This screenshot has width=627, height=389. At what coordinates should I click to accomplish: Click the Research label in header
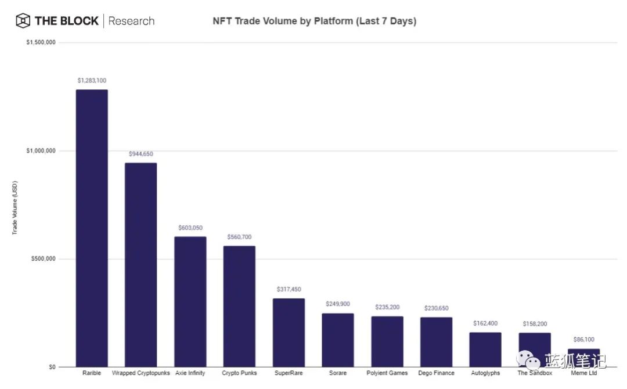coord(132,21)
